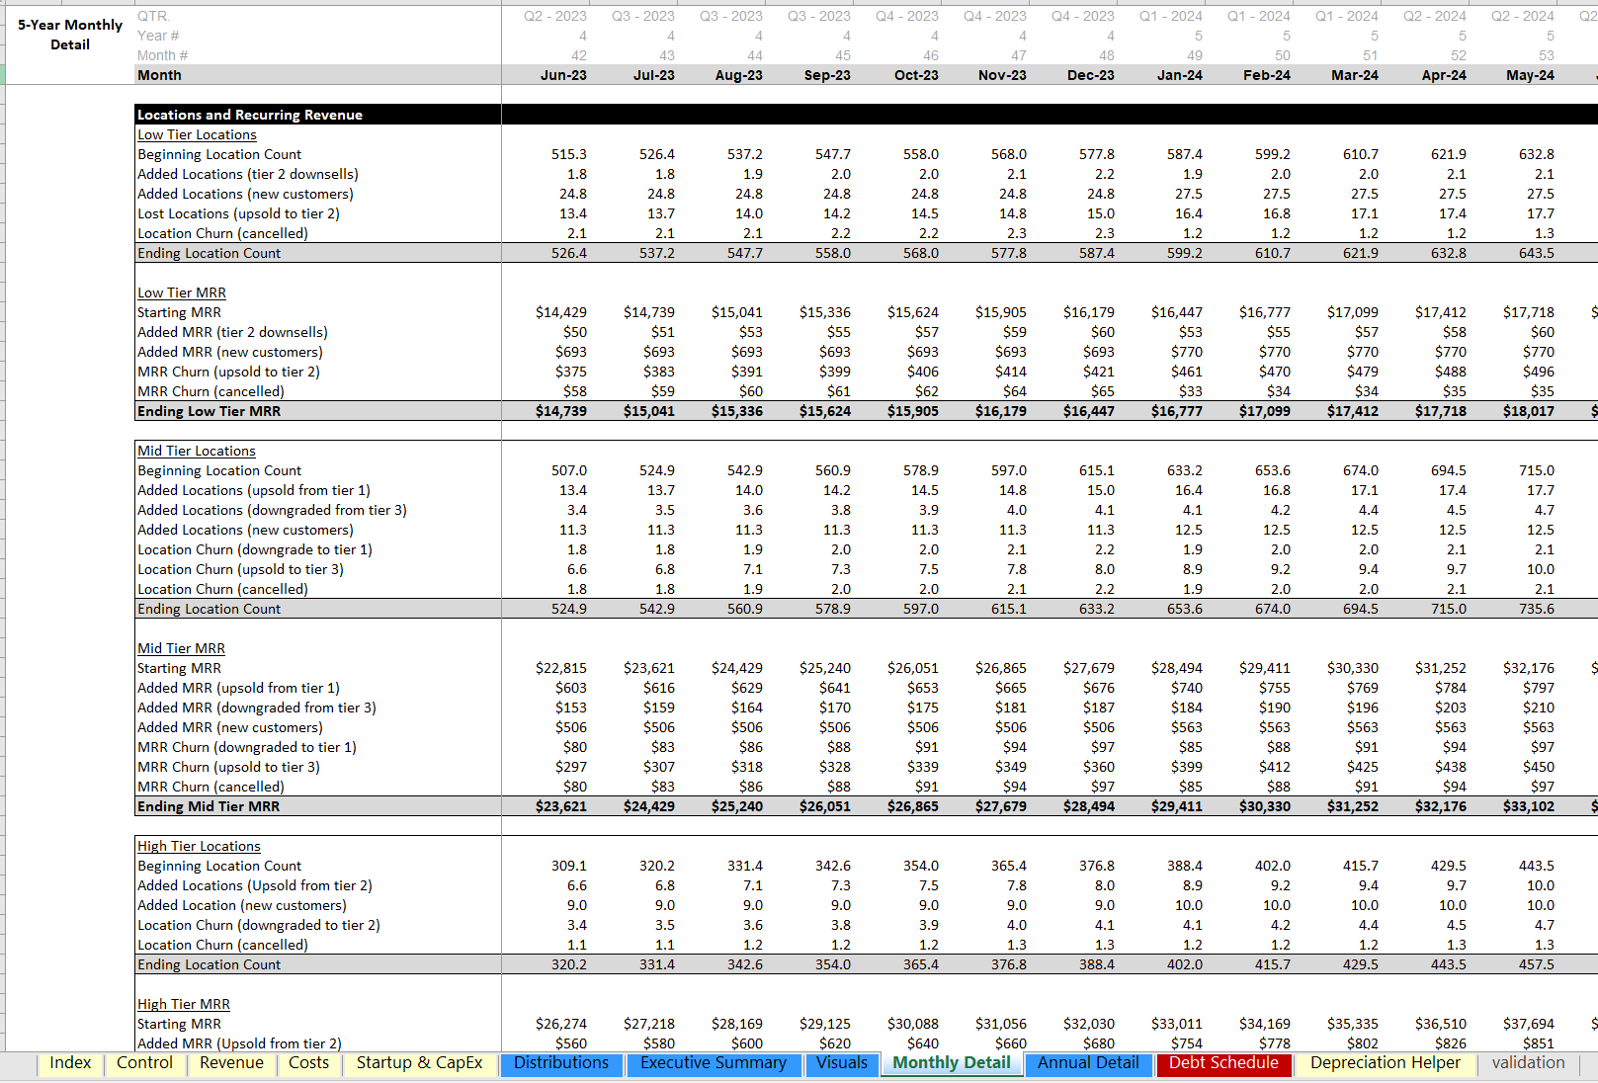Select the 'Year #' label cell
This screenshot has height=1083, width=1598.
coord(158,36)
